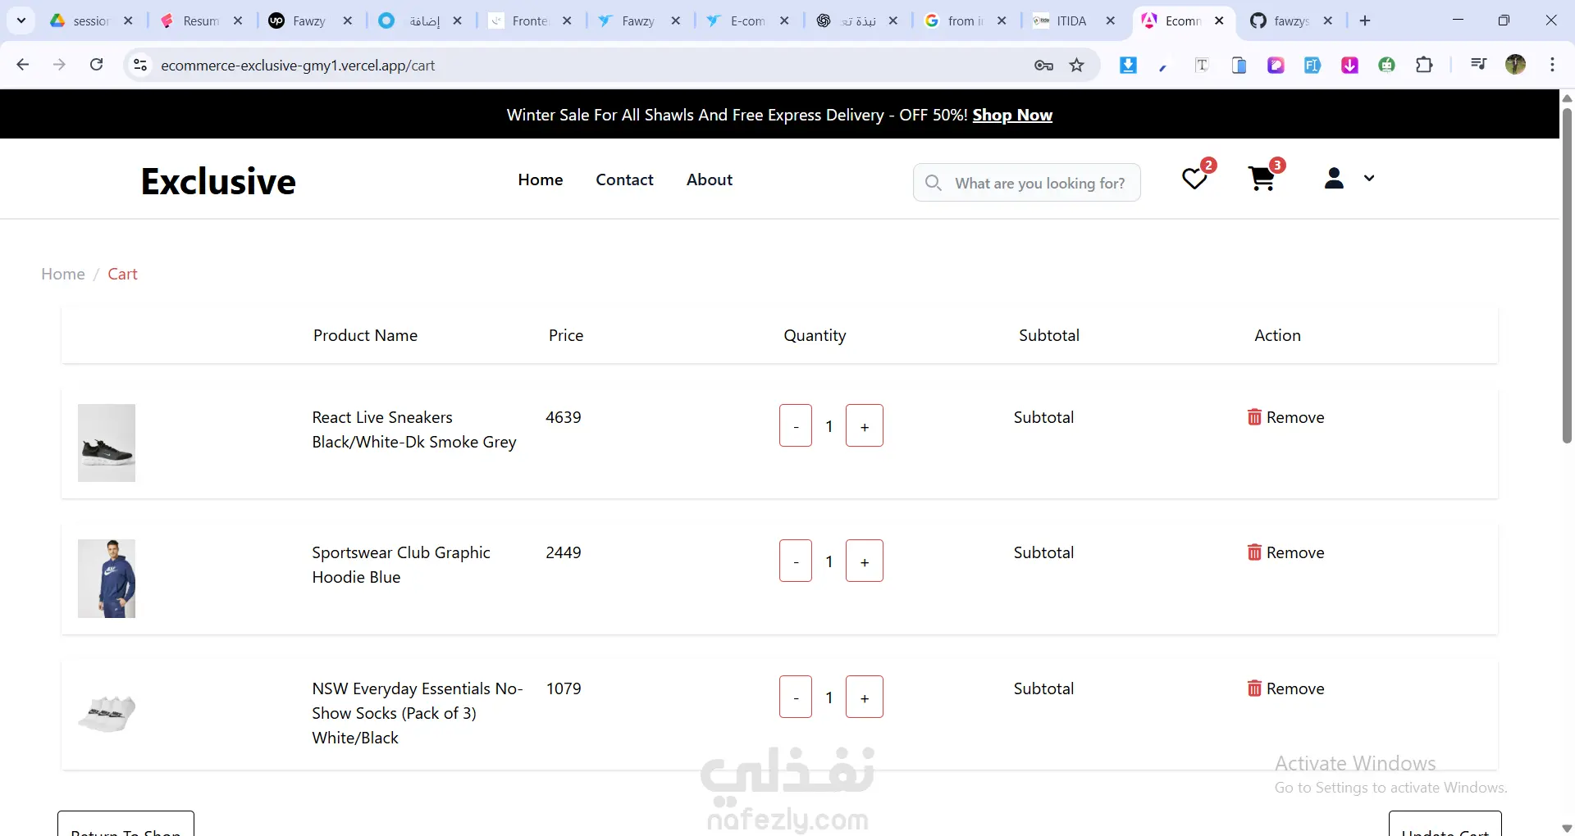Click the scrollbar down arrow

click(1567, 828)
